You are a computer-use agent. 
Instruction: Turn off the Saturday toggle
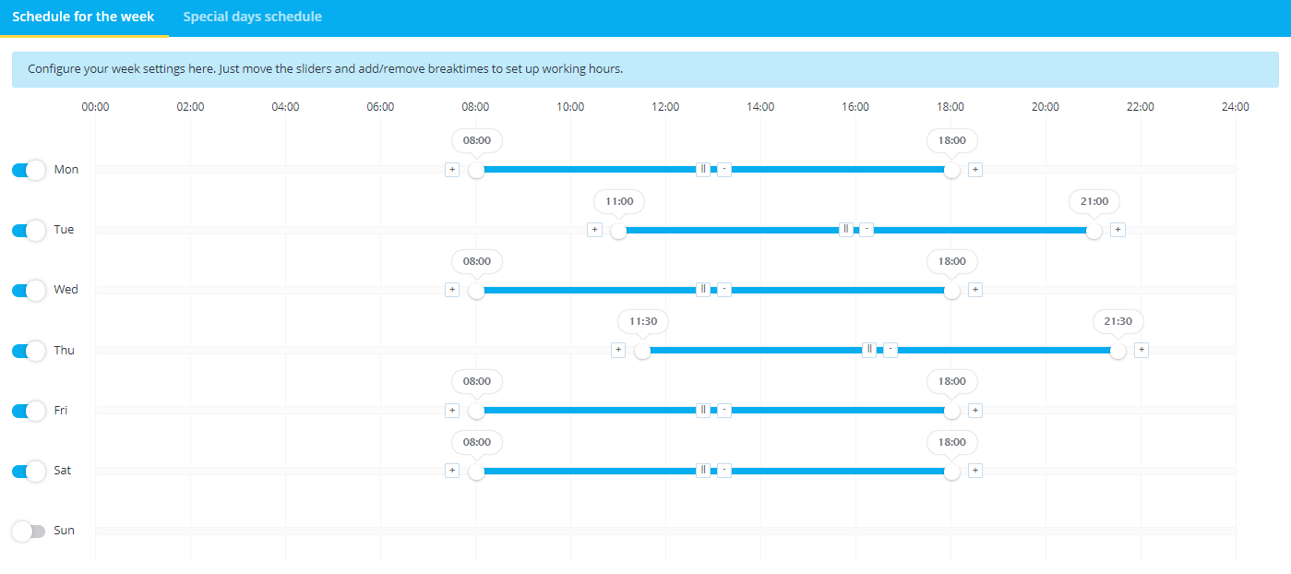(28, 471)
